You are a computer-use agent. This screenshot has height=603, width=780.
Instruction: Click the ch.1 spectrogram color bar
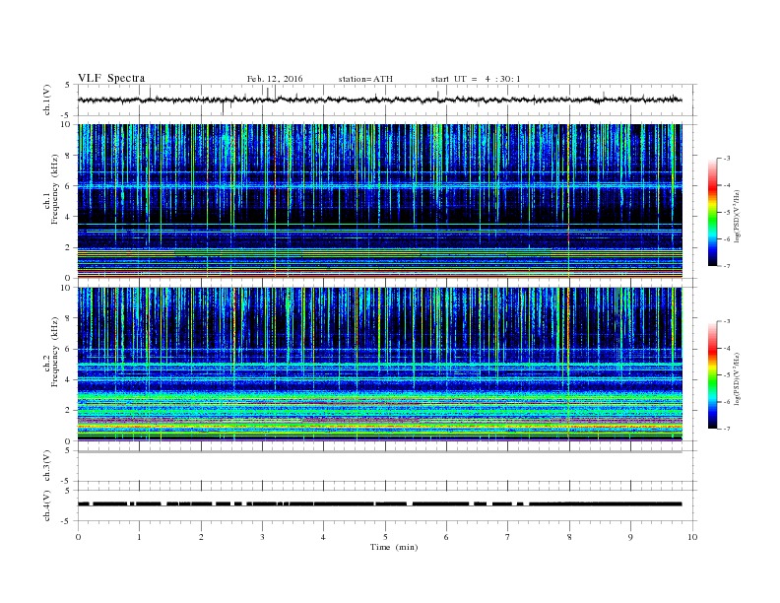712,212
